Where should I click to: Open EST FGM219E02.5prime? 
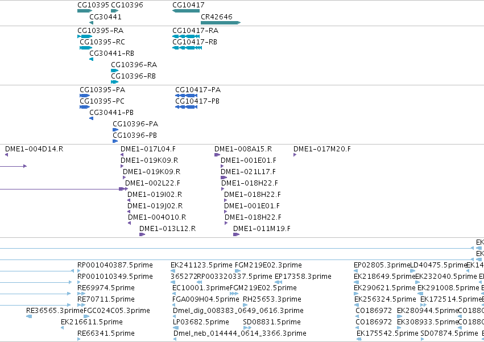coord(263,289)
